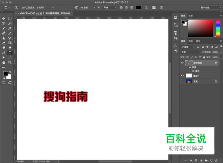Screen dimensions: 223x163
Task: Select the Path Selection tool
Action: (4, 58)
